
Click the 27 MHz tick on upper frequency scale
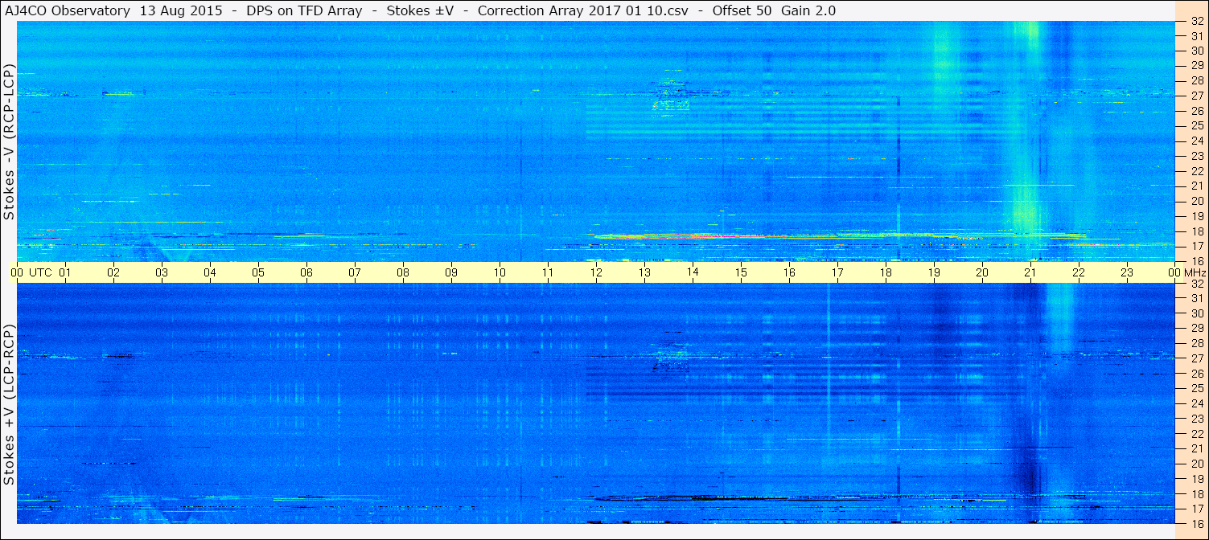point(1196,96)
